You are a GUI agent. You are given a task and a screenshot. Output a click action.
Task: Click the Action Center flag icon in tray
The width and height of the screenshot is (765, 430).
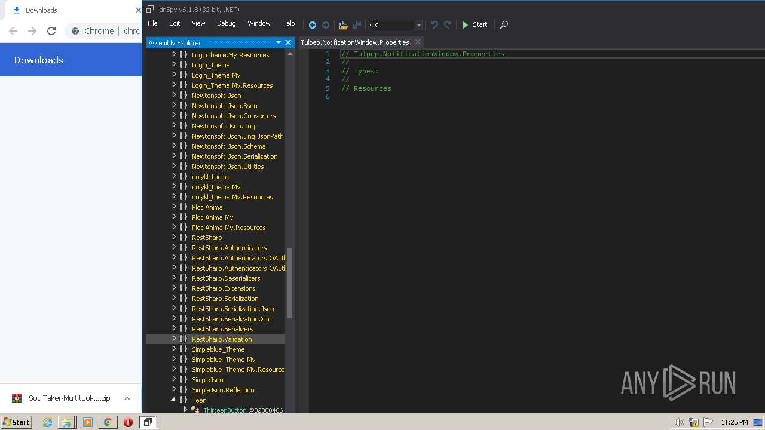pyautogui.click(x=708, y=422)
